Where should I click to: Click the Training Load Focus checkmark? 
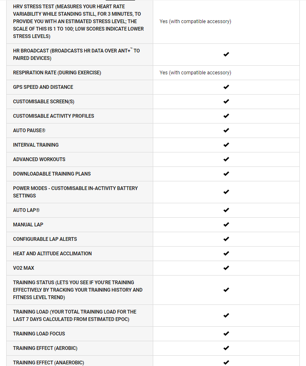226,334
